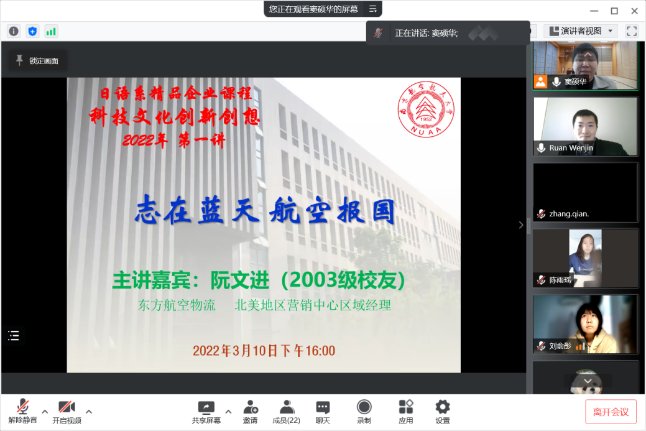Expand video options arrow beside camera

tap(89, 411)
